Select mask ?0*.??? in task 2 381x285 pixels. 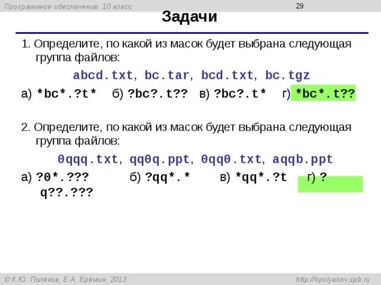click(63, 178)
